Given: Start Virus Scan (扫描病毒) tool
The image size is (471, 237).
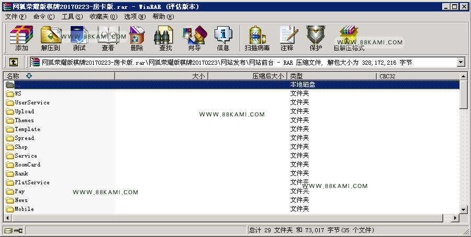Looking at the screenshot, I should 257,38.
